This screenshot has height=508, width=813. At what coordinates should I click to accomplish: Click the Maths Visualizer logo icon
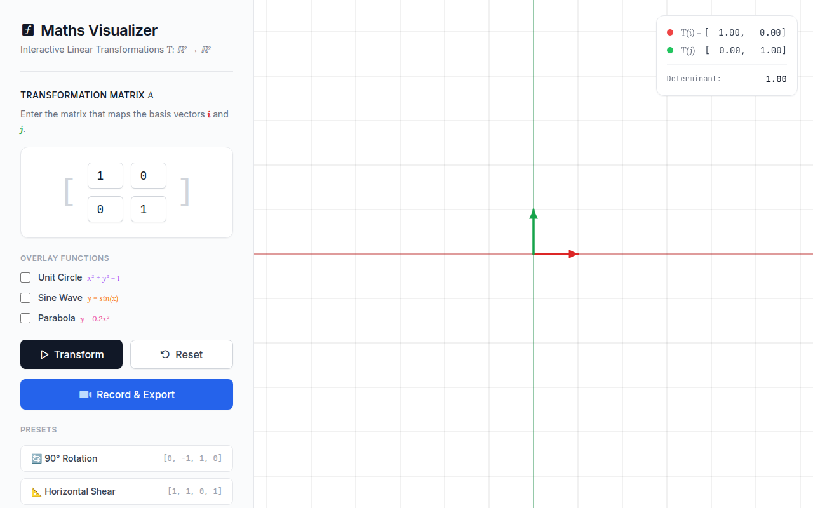point(27,30)
